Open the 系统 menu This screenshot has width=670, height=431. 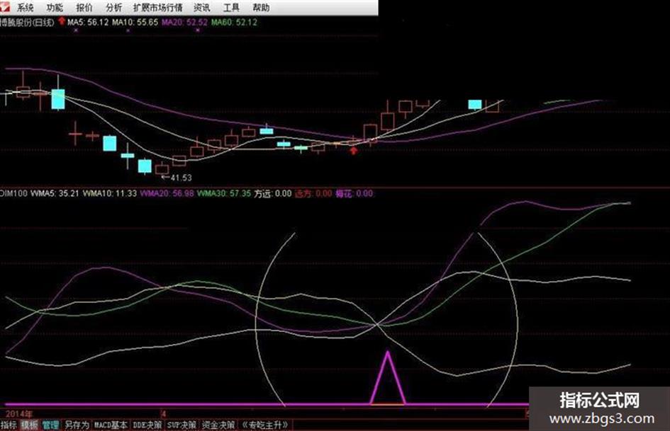tap(26, 7)
